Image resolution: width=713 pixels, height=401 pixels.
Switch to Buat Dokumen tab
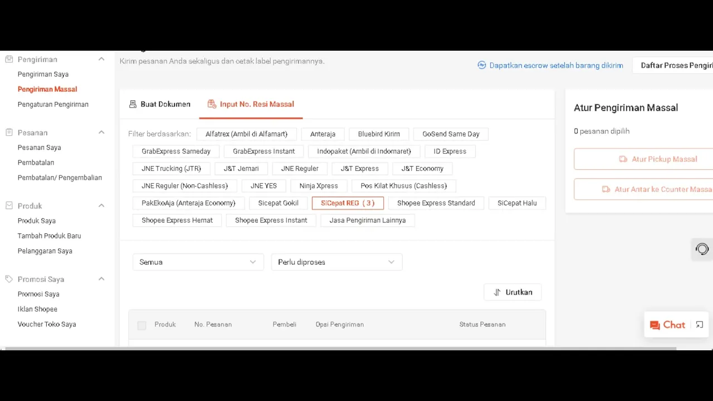(159, 104)
